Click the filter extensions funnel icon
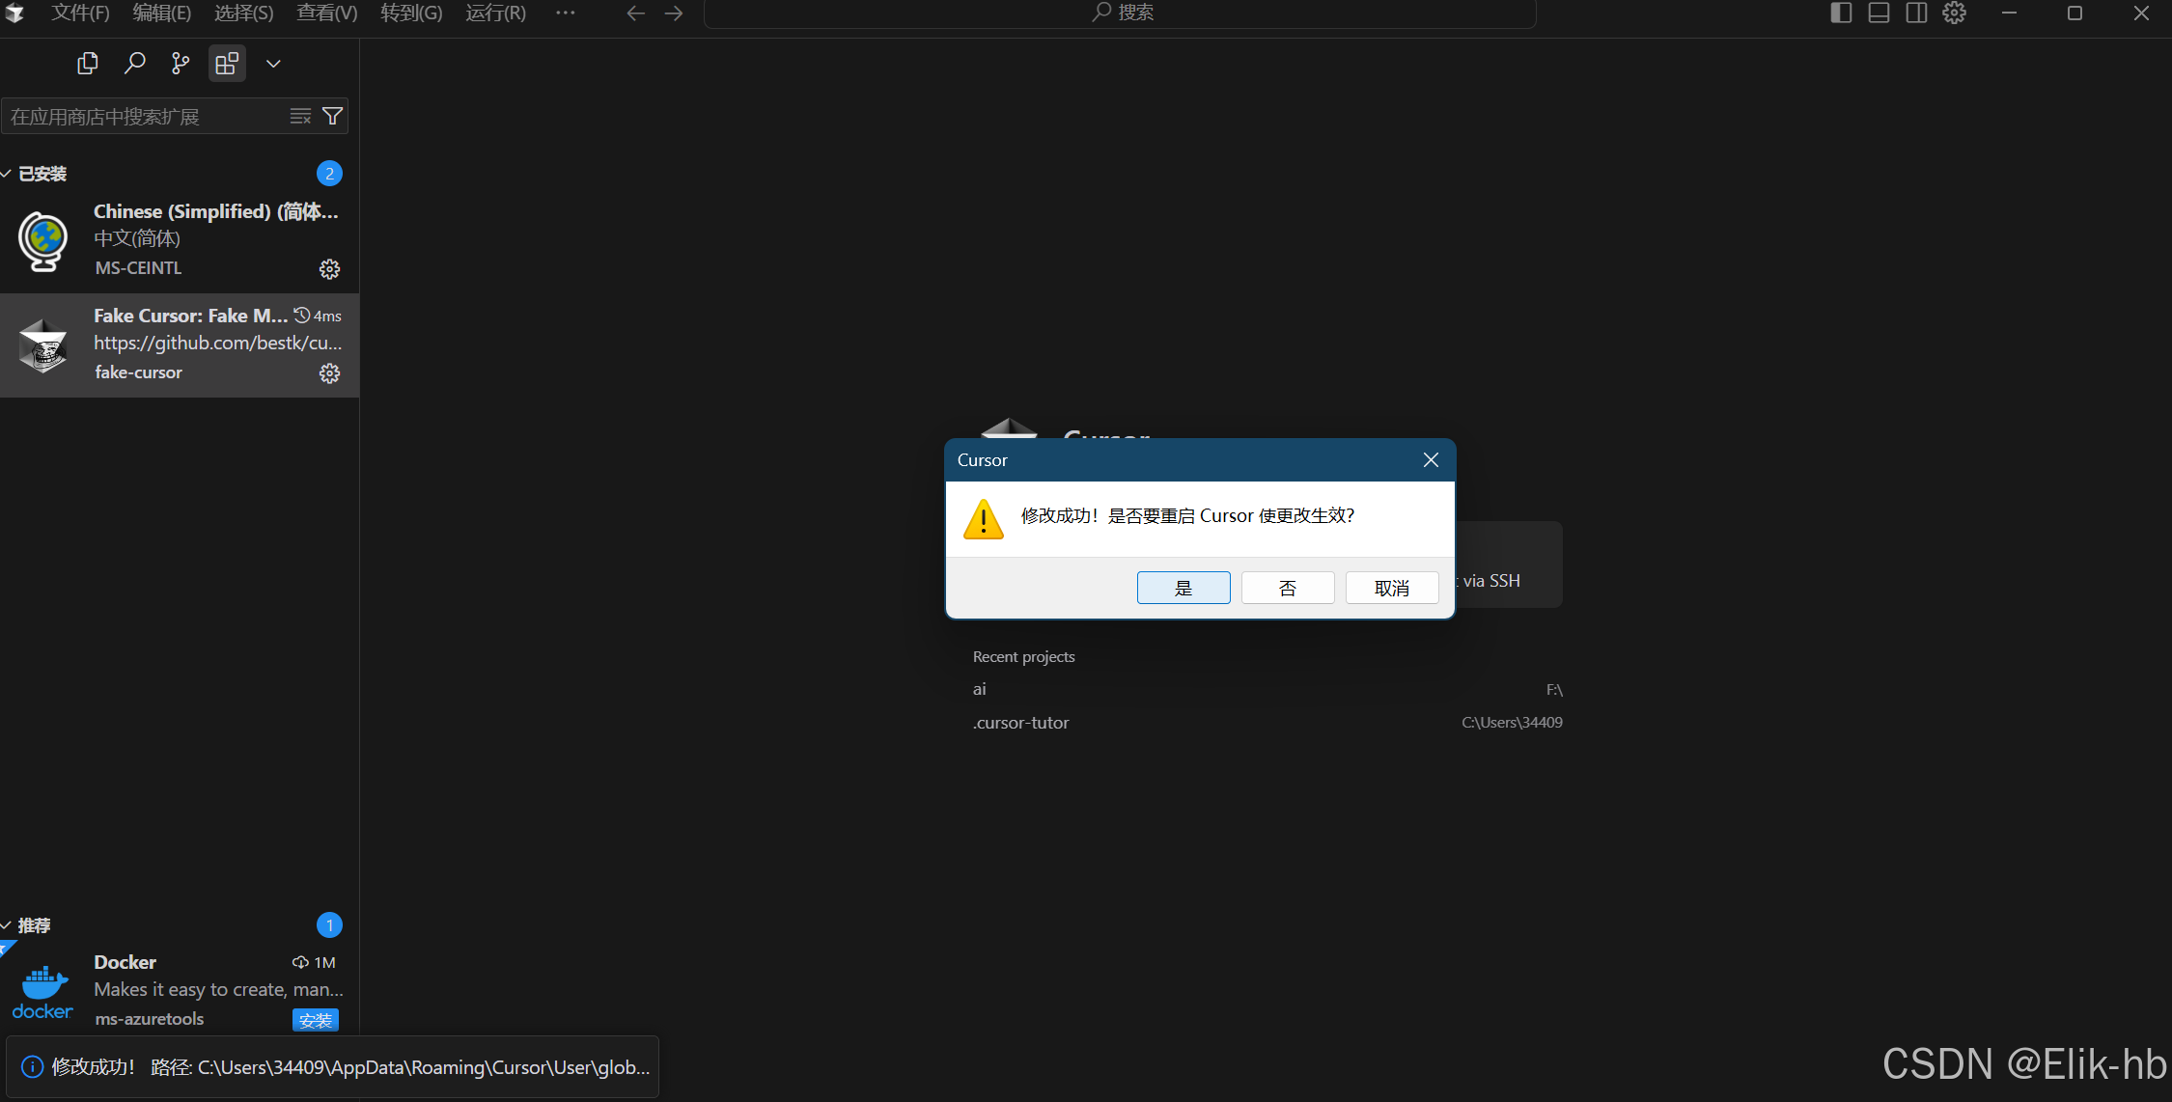This screenshot has height=1102, width=2172. 333,117
